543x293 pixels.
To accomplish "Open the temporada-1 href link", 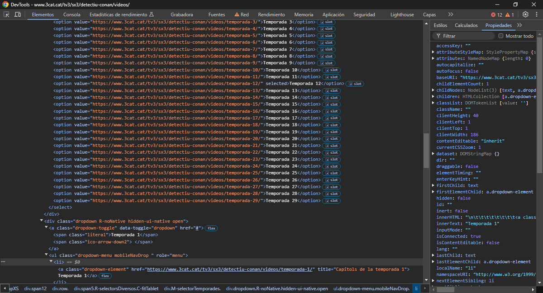I will [229, 269].
